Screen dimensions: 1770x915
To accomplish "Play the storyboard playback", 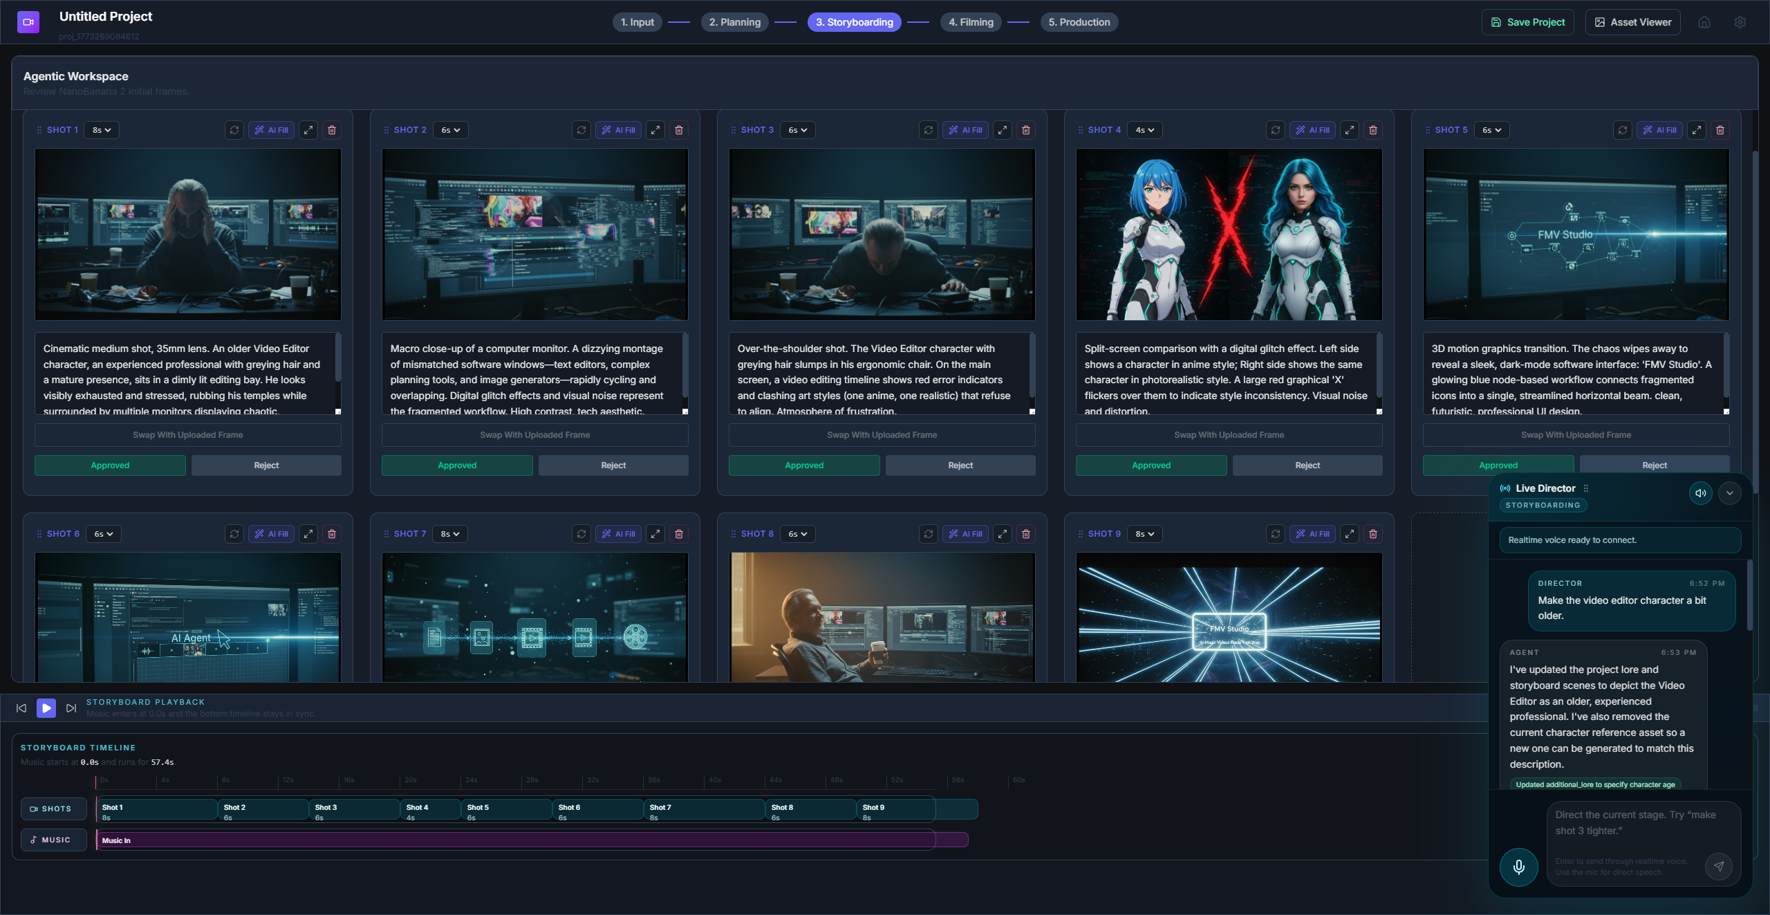I will 46,708.
